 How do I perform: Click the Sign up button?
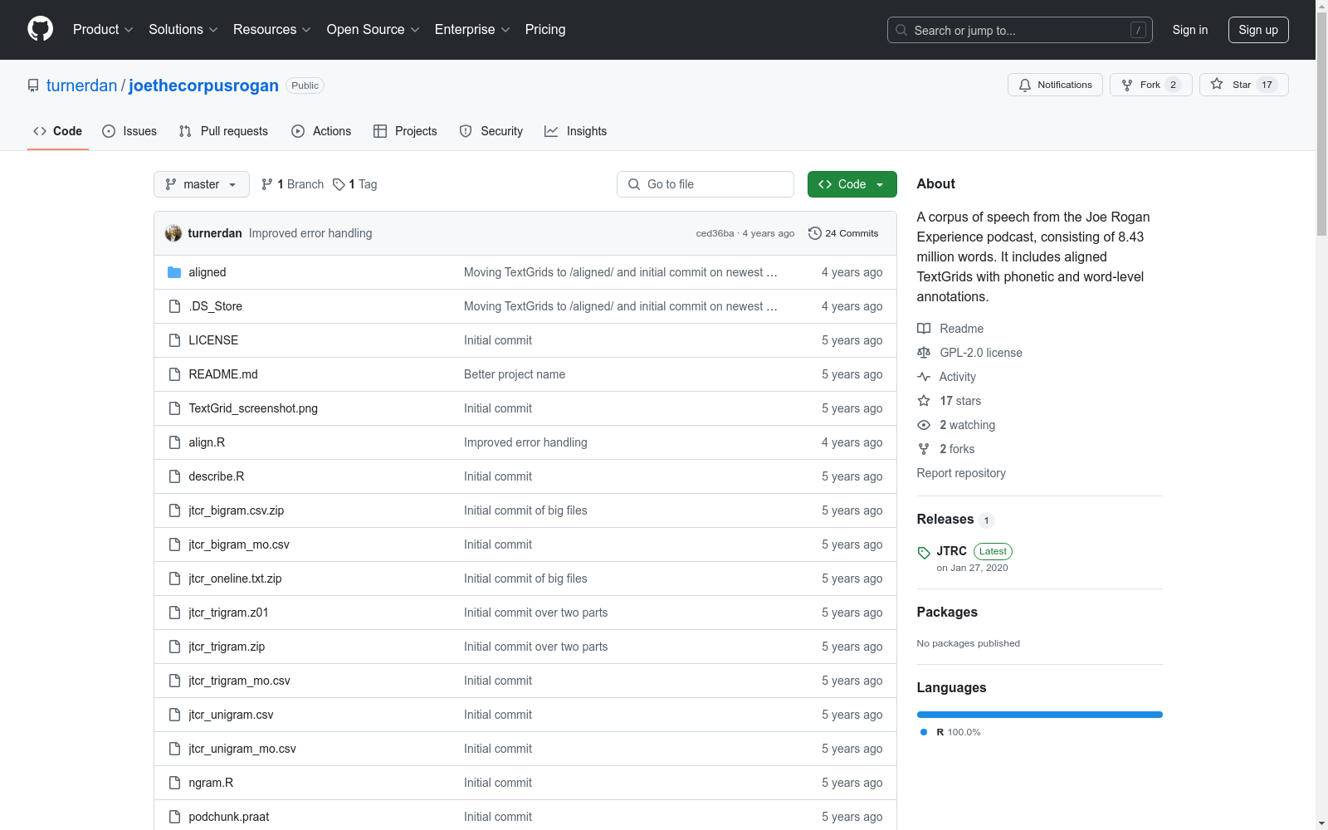[1258, 30]
